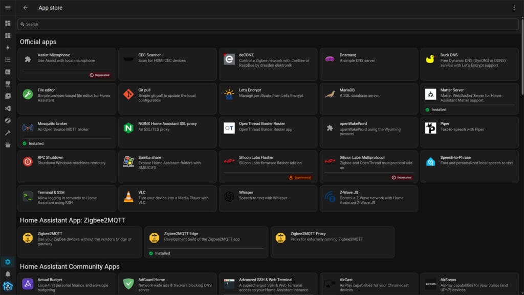
Task: Go back using the arrow icon
Action: coord(26,8)
